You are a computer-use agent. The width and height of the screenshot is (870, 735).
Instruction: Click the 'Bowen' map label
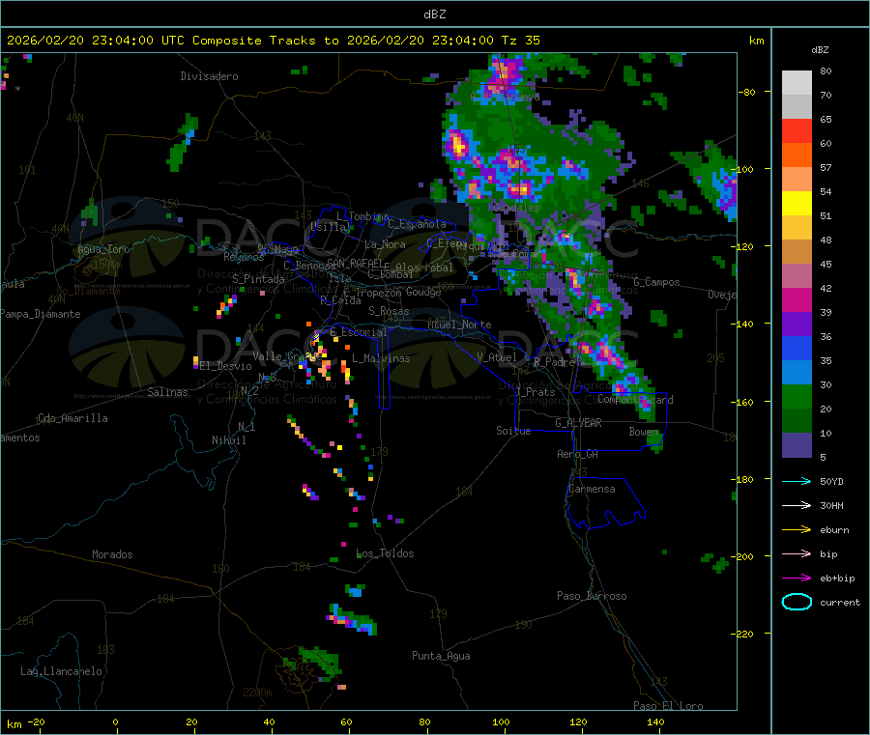click(644, 431)
